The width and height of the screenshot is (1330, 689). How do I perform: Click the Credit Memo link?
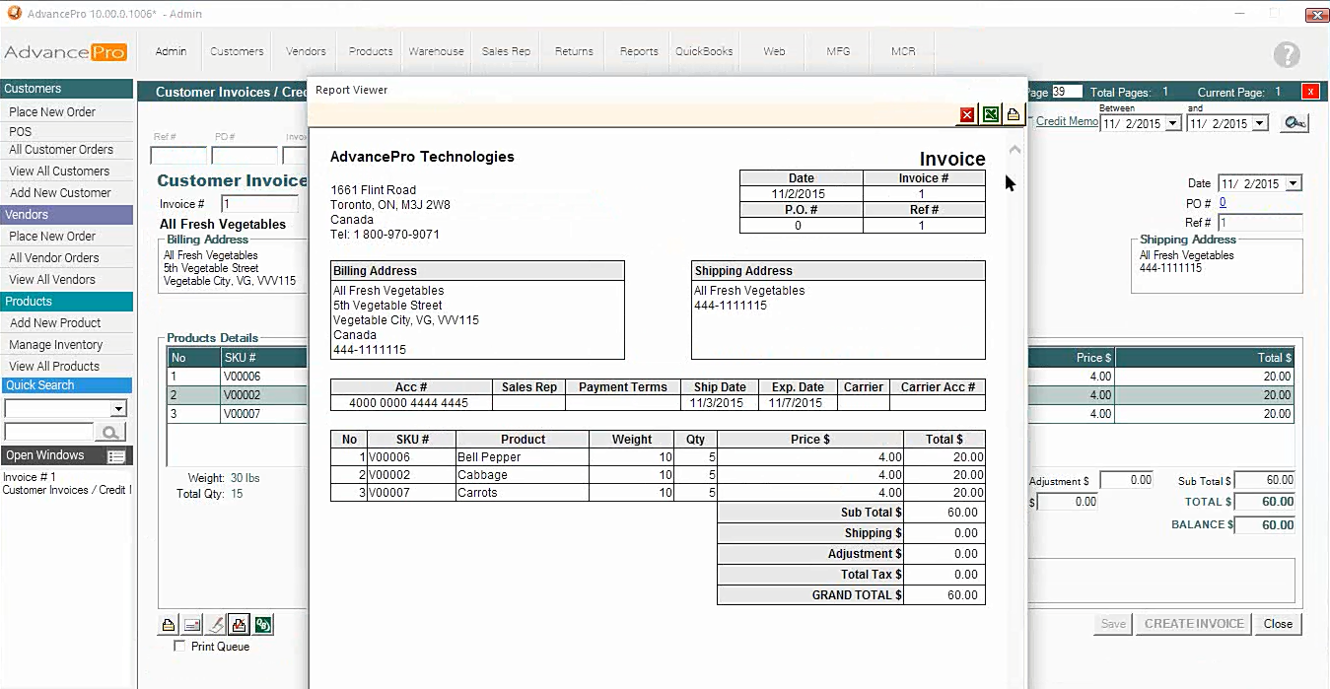click(1066, 121)
